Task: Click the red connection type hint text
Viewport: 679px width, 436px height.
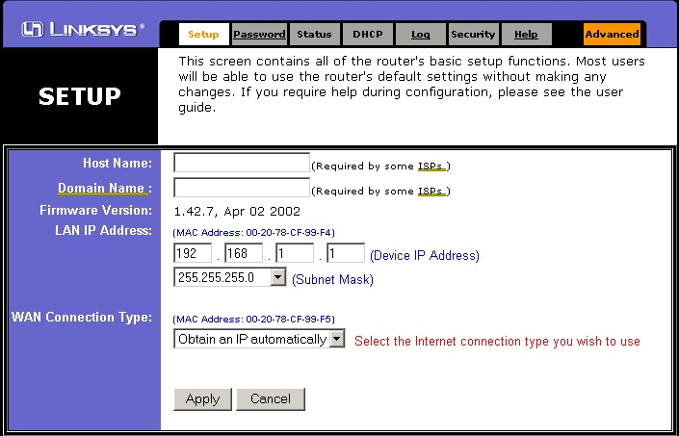Action: tap(497, 342)
